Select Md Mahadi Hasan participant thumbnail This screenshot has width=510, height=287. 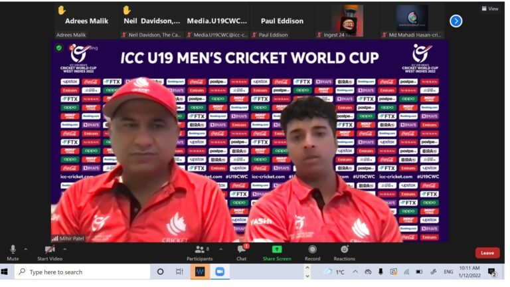click(412, 21)
